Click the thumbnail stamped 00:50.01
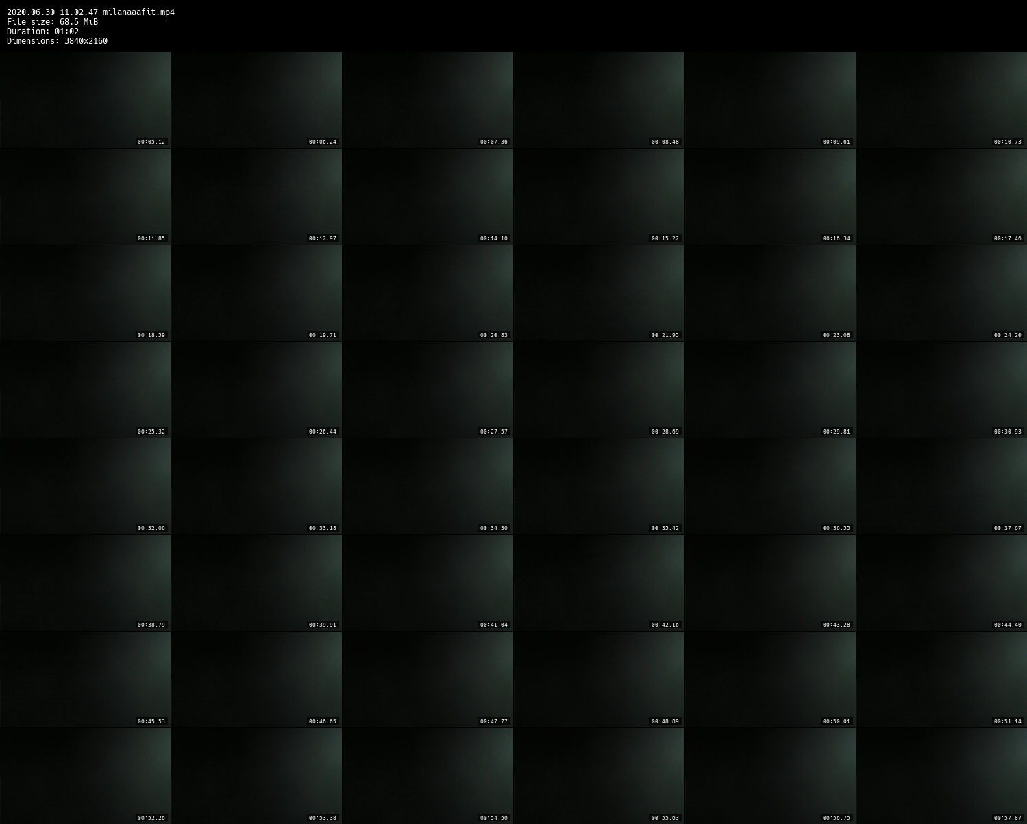 coord(770,679)
